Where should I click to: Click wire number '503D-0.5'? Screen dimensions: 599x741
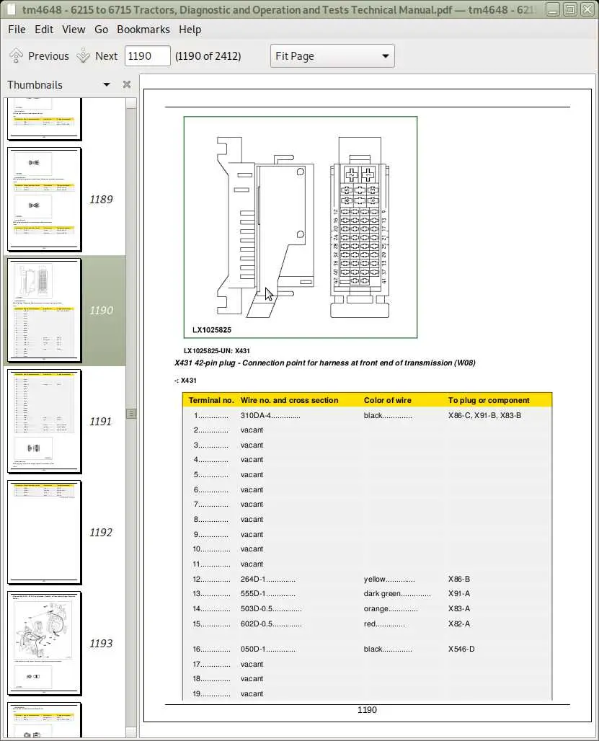pyautogui.click(x=257, y=608)
